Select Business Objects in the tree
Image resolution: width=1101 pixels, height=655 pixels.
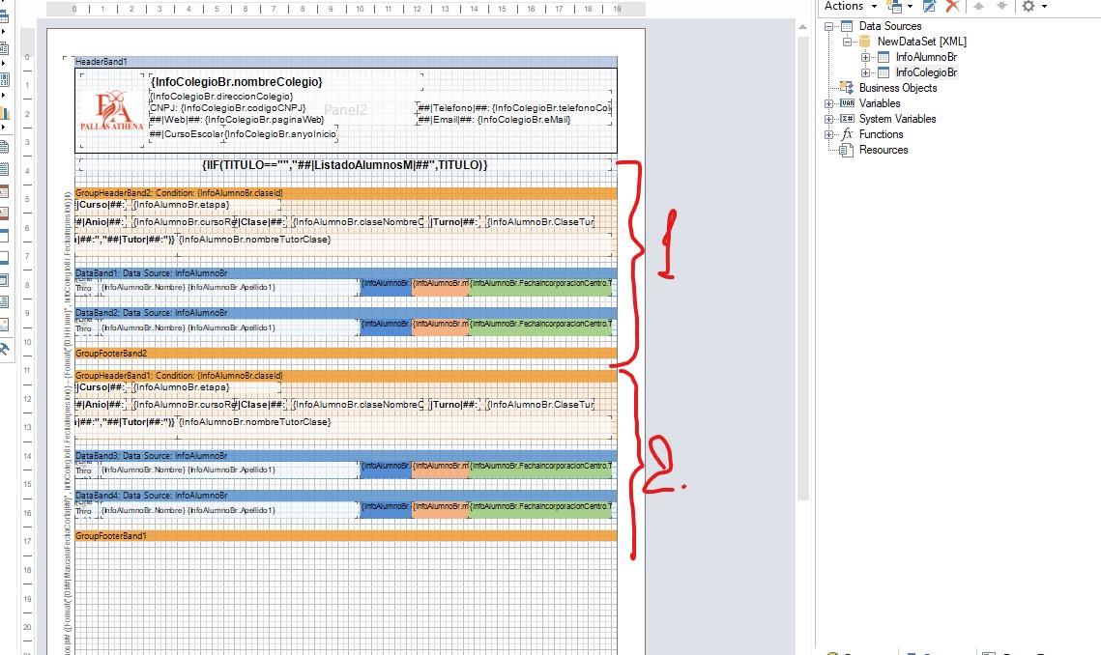tap(898, 88)
